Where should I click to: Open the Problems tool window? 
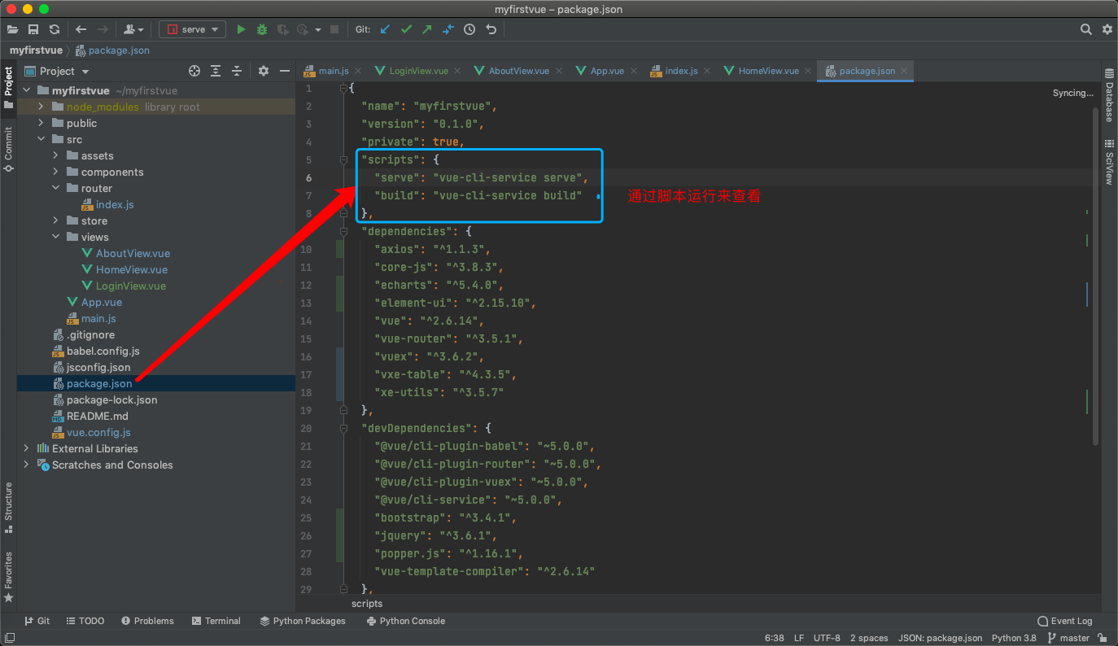[147, 621]
